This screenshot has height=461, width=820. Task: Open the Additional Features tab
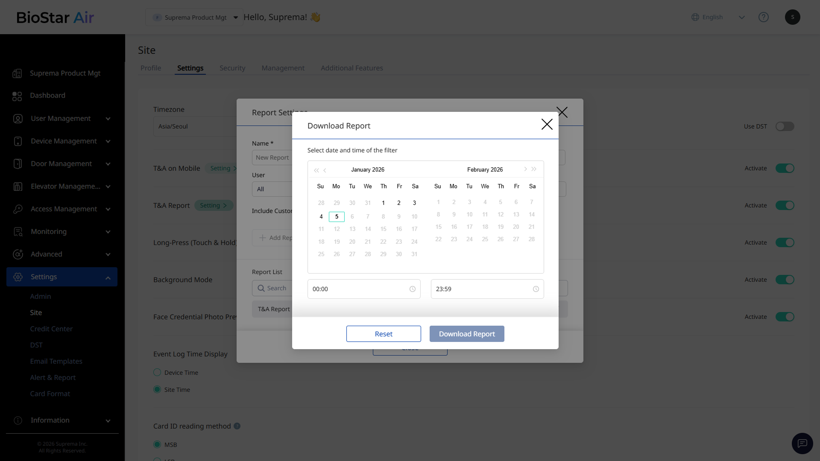[351, 68]
